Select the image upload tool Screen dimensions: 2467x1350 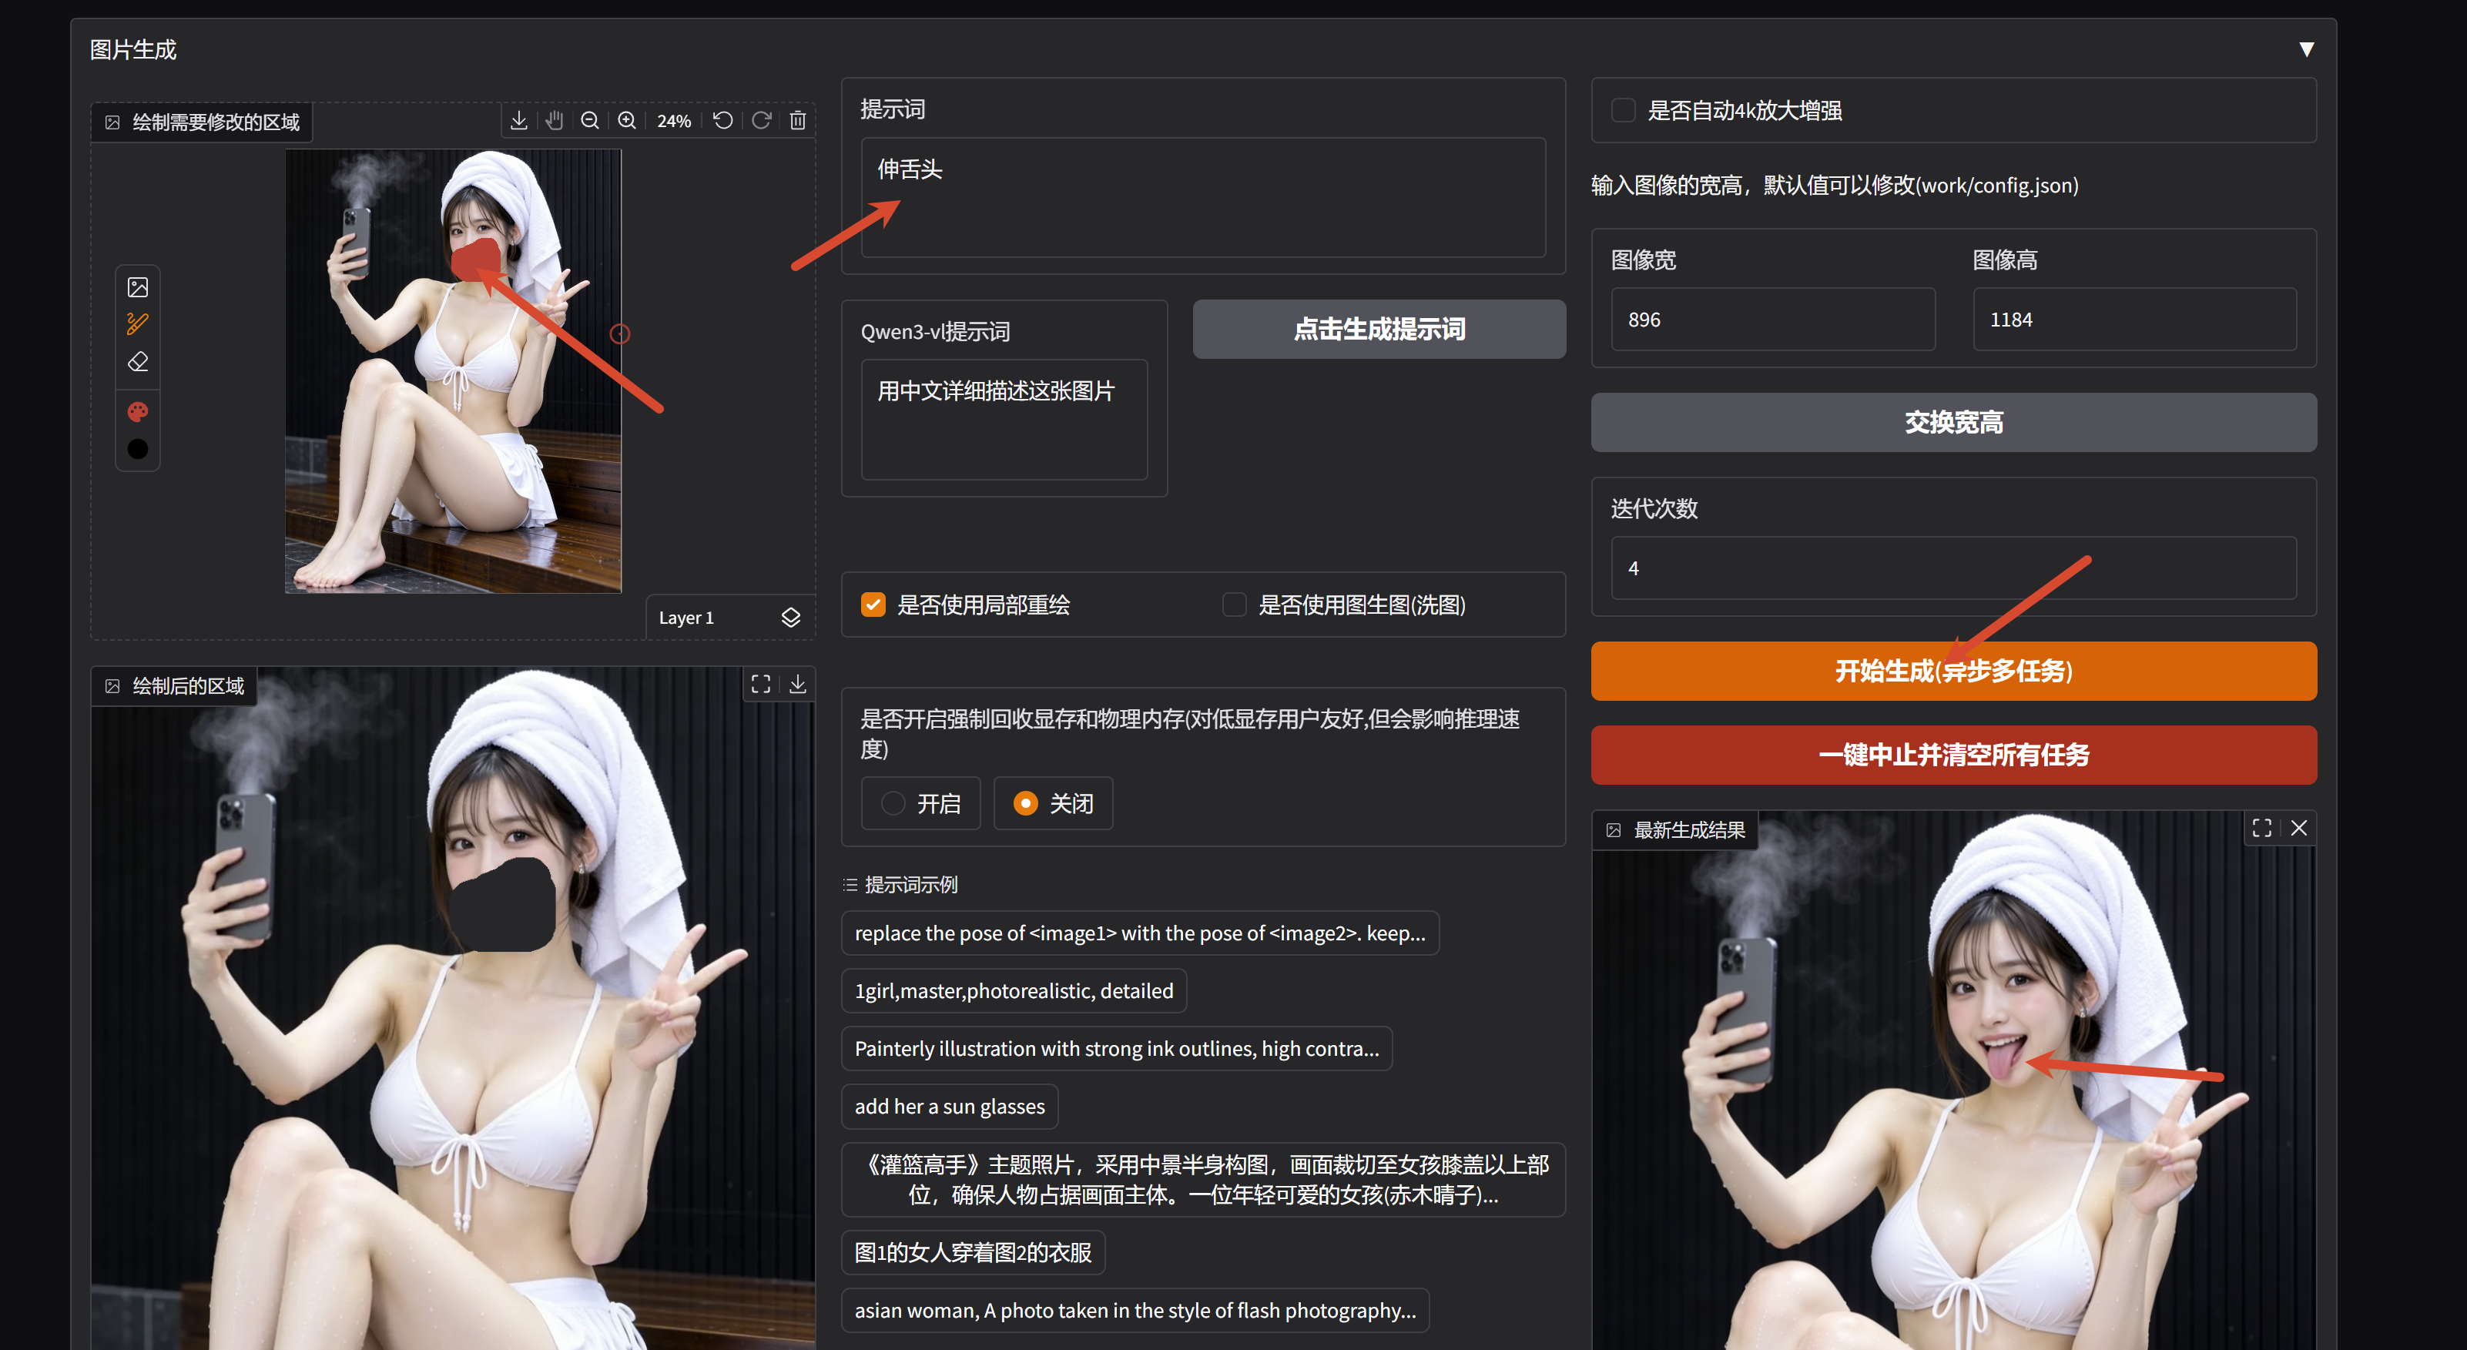click(x=138, y=287)
